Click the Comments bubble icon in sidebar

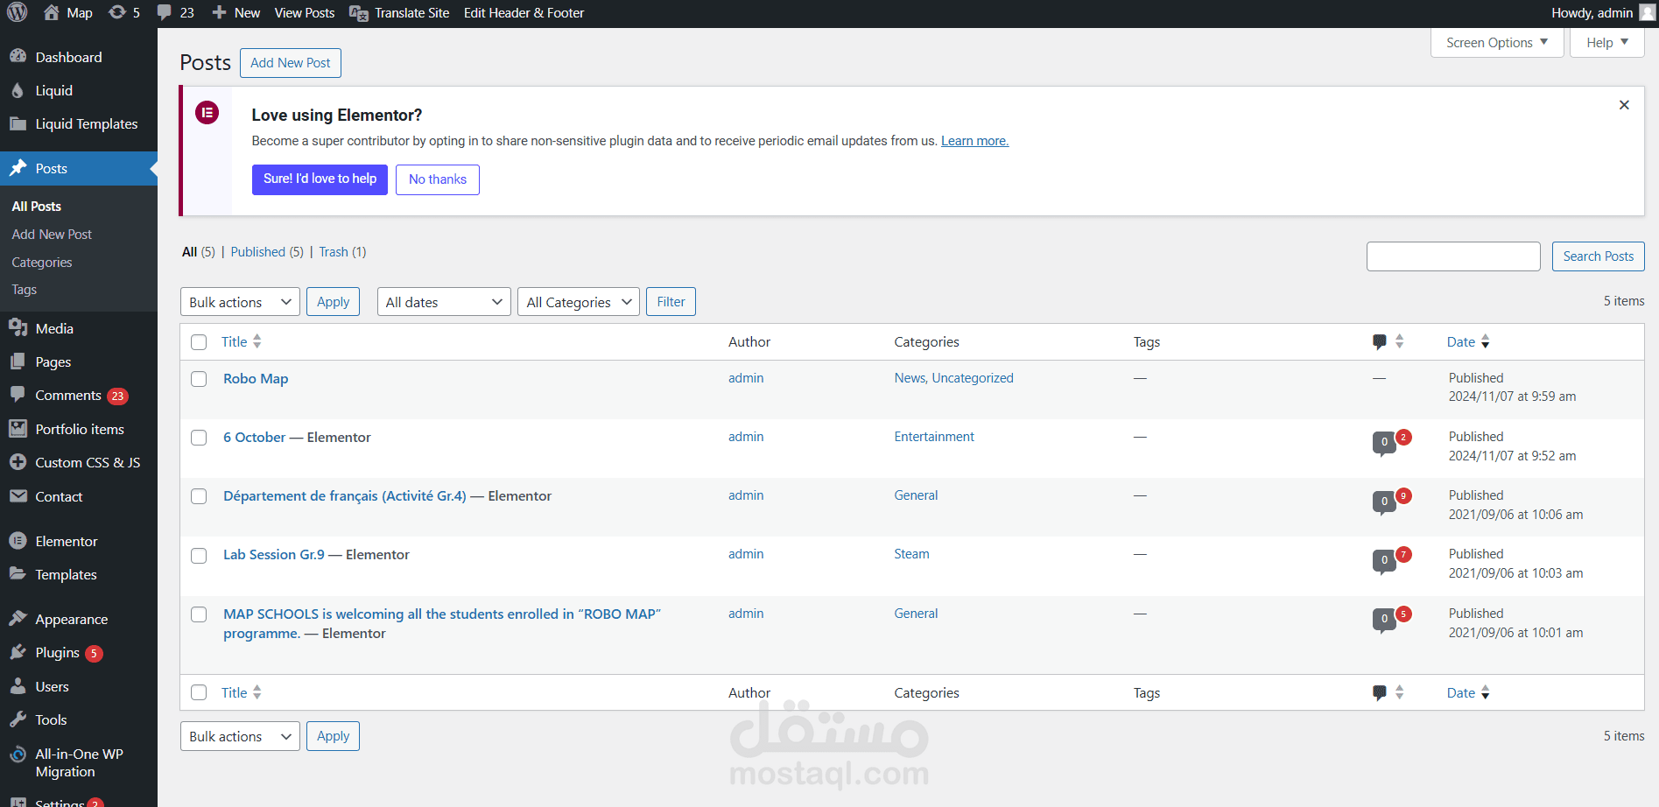[18, 395]
